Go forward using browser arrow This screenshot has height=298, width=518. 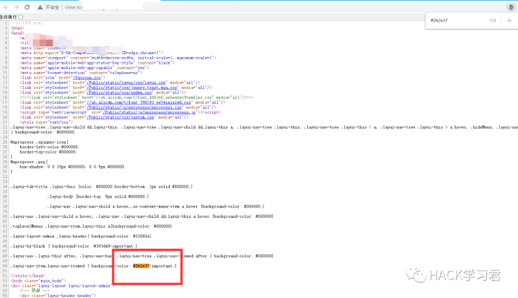coord(16,7)
